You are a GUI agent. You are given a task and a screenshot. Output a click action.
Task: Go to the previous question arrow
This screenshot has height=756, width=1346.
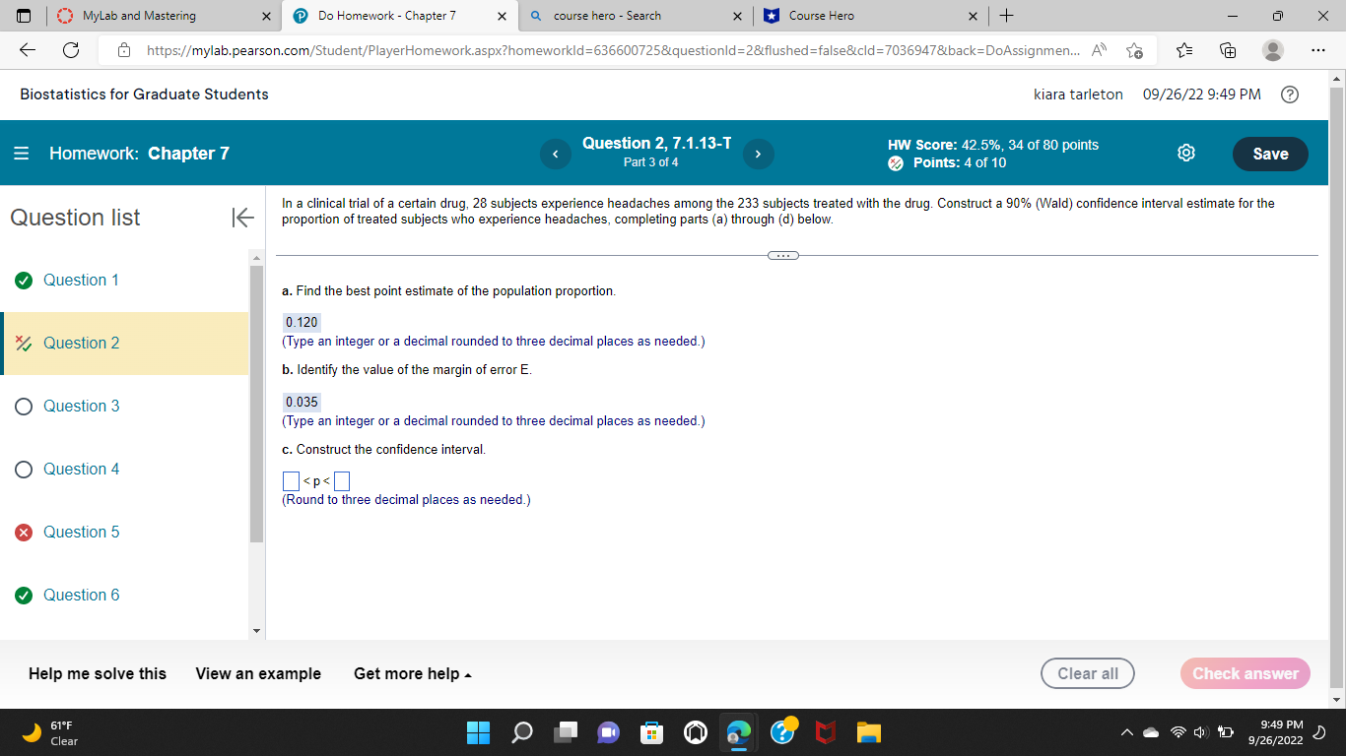tap(555, 154)
